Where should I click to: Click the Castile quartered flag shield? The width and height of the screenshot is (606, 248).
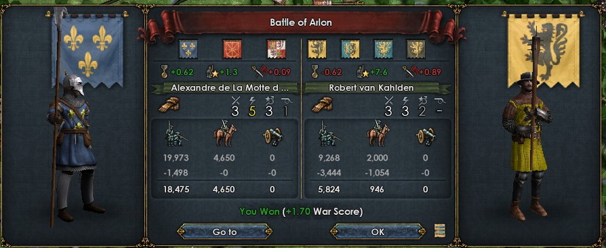[x=277, y=49]
